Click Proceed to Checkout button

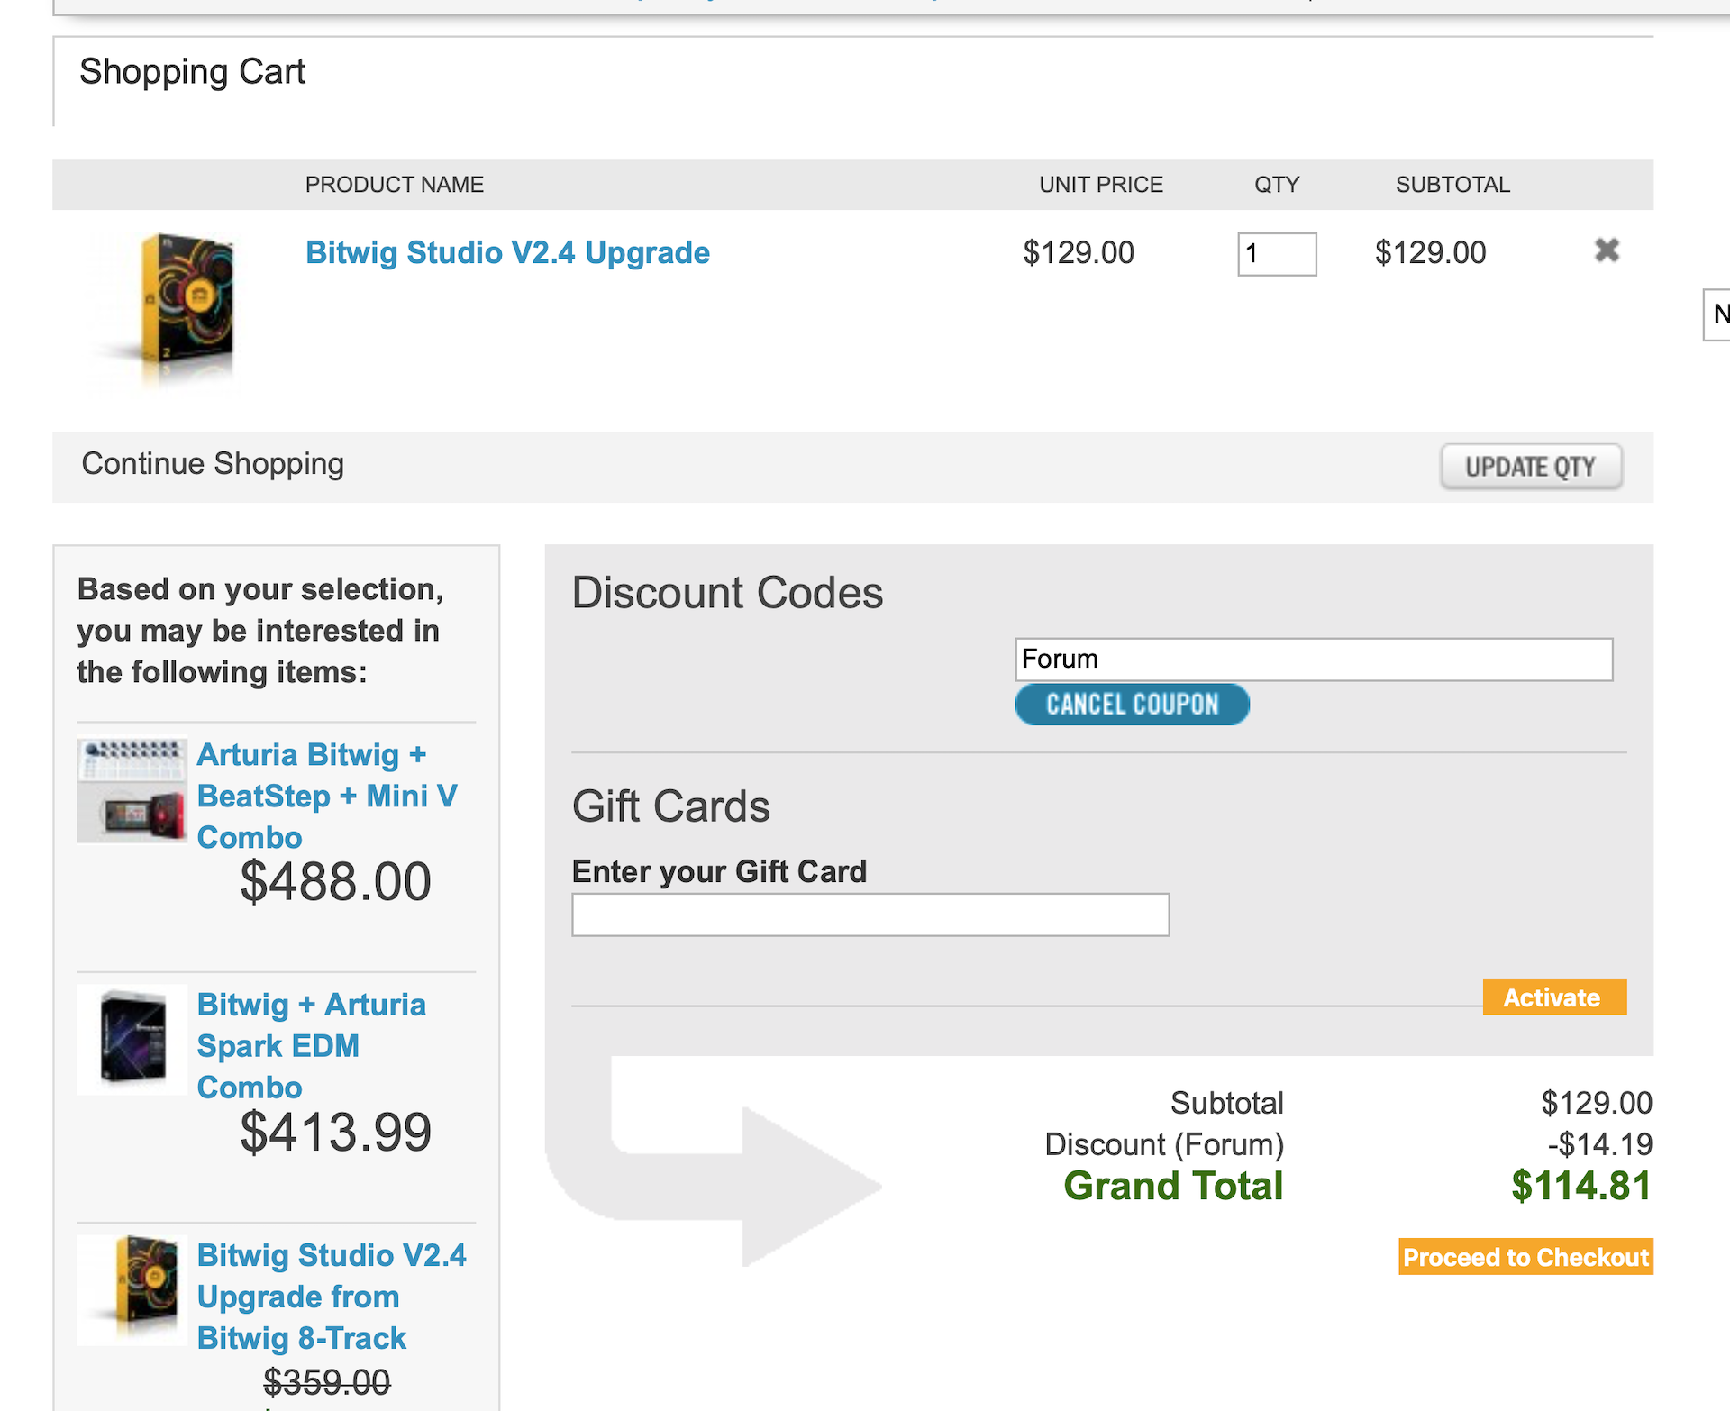(x=1525, y=1257)
